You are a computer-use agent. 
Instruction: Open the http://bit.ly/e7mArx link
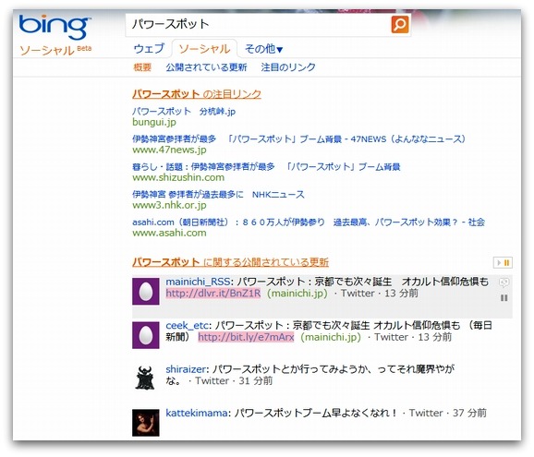click(x=246, y=337)
